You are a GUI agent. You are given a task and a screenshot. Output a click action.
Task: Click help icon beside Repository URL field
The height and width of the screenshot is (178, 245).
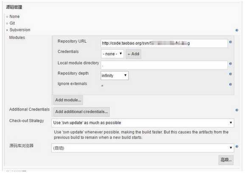click(231, 42)
